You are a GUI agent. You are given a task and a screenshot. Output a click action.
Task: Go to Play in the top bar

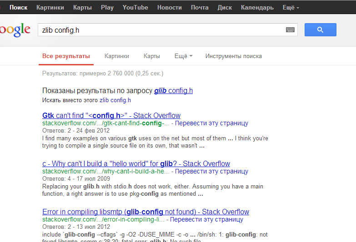point(107,7)
